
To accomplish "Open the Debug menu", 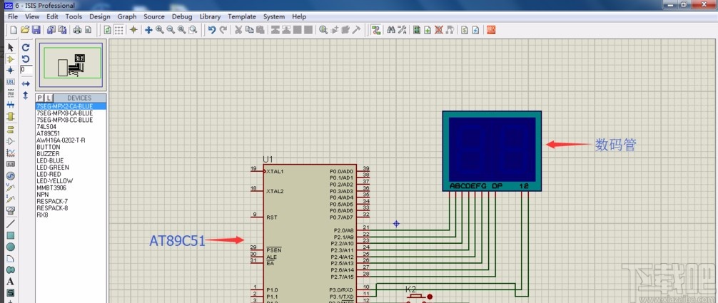I will (x=182, y=16).
